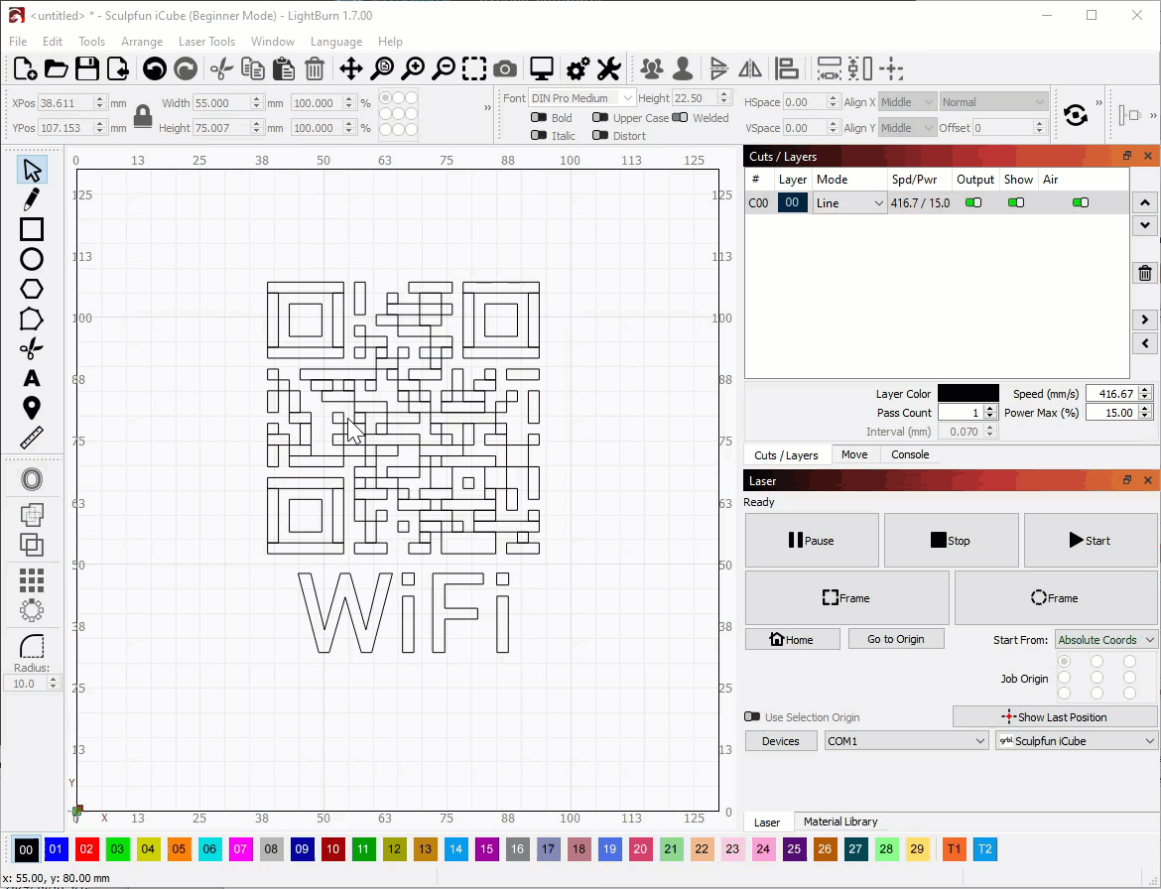This screenshot has height=889, width=1161.
Task: Click the delete layer trash icon
Action: [x=1145, y=274]
